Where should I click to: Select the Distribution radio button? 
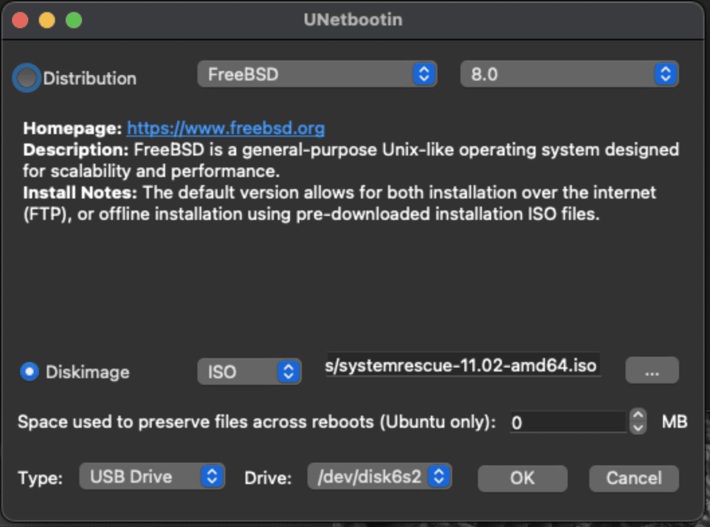[27, 78]
